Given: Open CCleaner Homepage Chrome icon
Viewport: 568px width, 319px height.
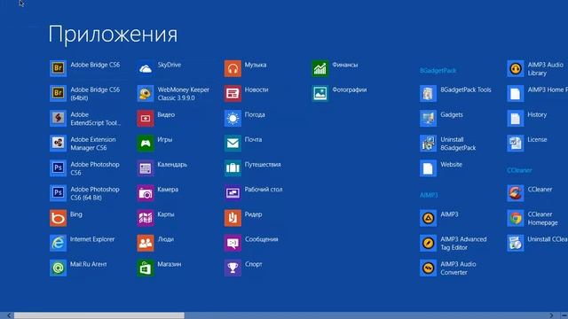Looking at the screenshot, I should [515, 218].
